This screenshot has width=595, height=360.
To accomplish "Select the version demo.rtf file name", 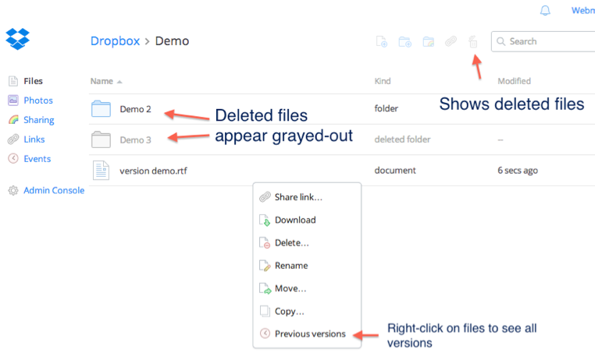I will click(153, 171).
